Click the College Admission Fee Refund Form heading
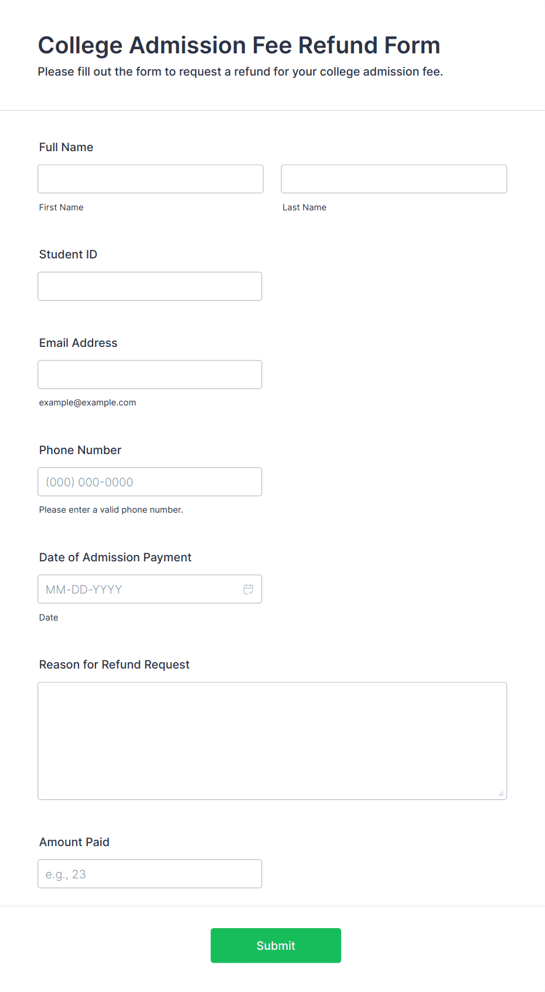545x992 pixels. pos(239,45)
